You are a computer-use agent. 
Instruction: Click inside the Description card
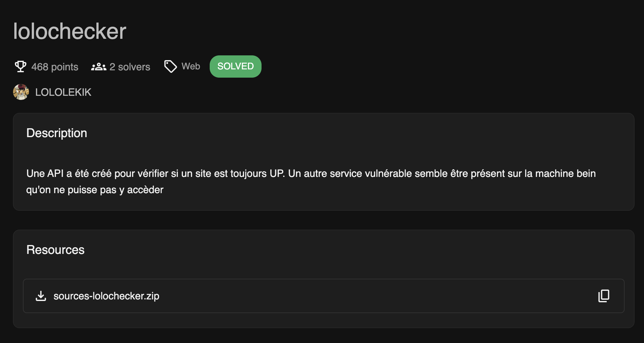coord(324,162)
